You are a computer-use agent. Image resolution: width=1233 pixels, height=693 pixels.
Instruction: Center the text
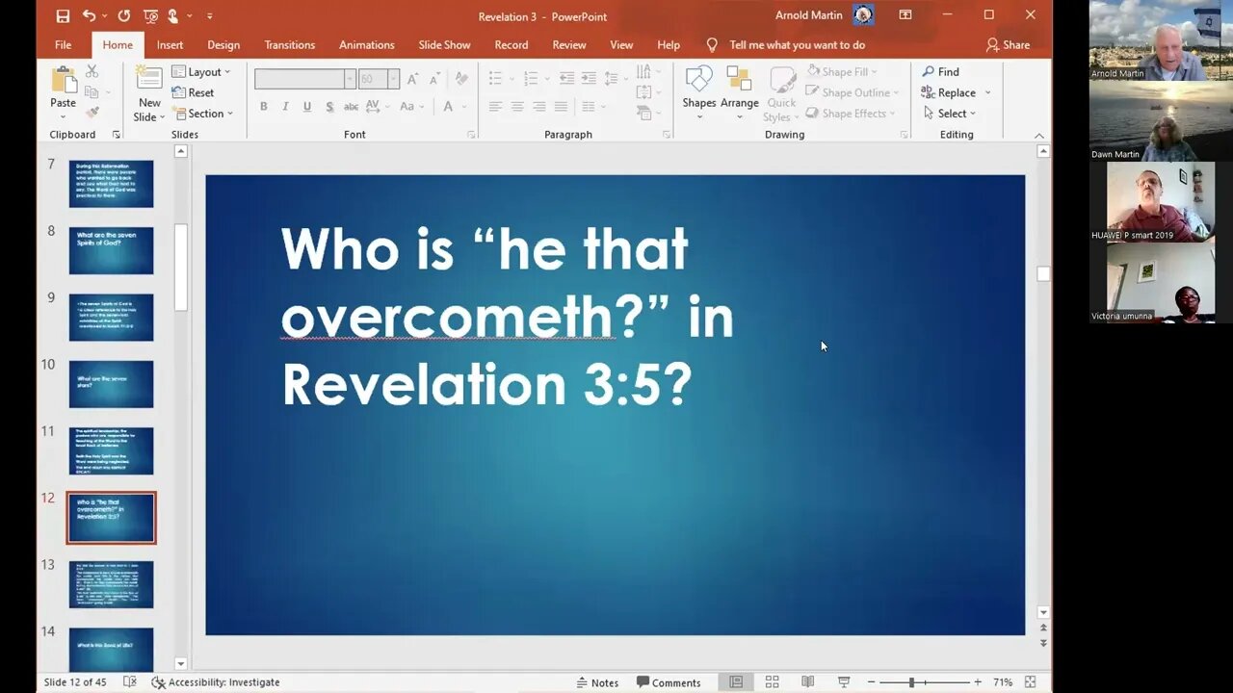[517, 107]
